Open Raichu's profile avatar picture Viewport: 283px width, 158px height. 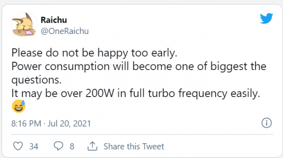(24, 25)
